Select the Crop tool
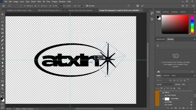Image resolution: width=196 pixels, height=110 pixels. click(2, 29)
